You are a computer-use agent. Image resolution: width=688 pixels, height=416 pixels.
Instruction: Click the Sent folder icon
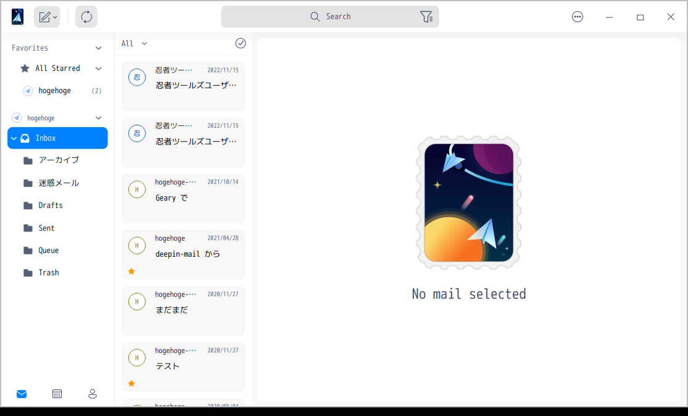(x=28, y=228)
